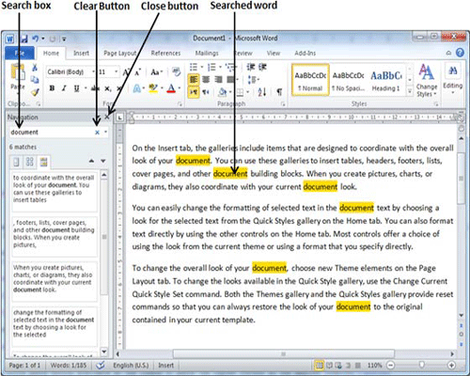The height and width of the screenshot is (376, 470).
Task: Click the Bold formatting icon
Action: 52,88
